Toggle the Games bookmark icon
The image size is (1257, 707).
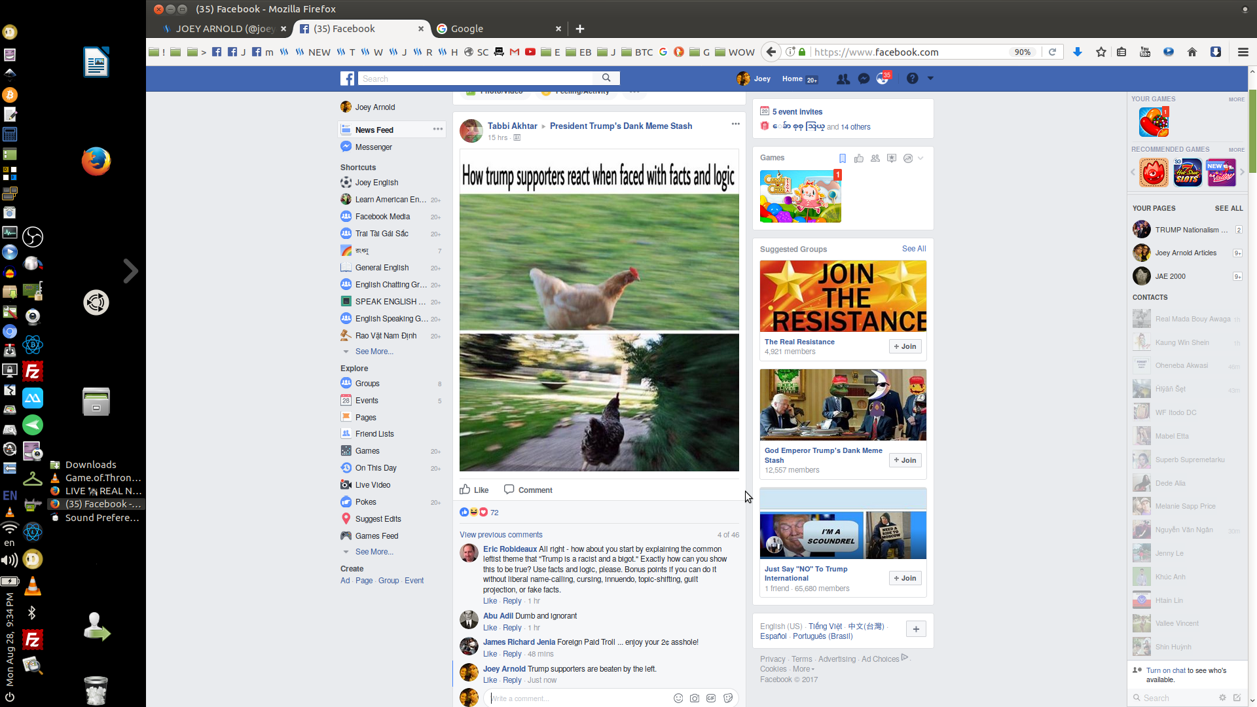click(x=843, y=158)
